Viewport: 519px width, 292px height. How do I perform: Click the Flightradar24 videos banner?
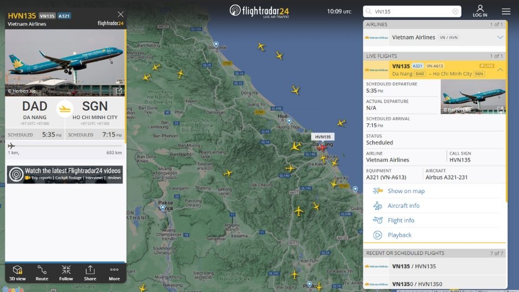pos(65,175)
